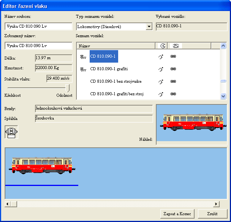Click the brake icon in CD 810.090-1 row
The height and width of the screenshot is (222, 231).
coord(160,57)
